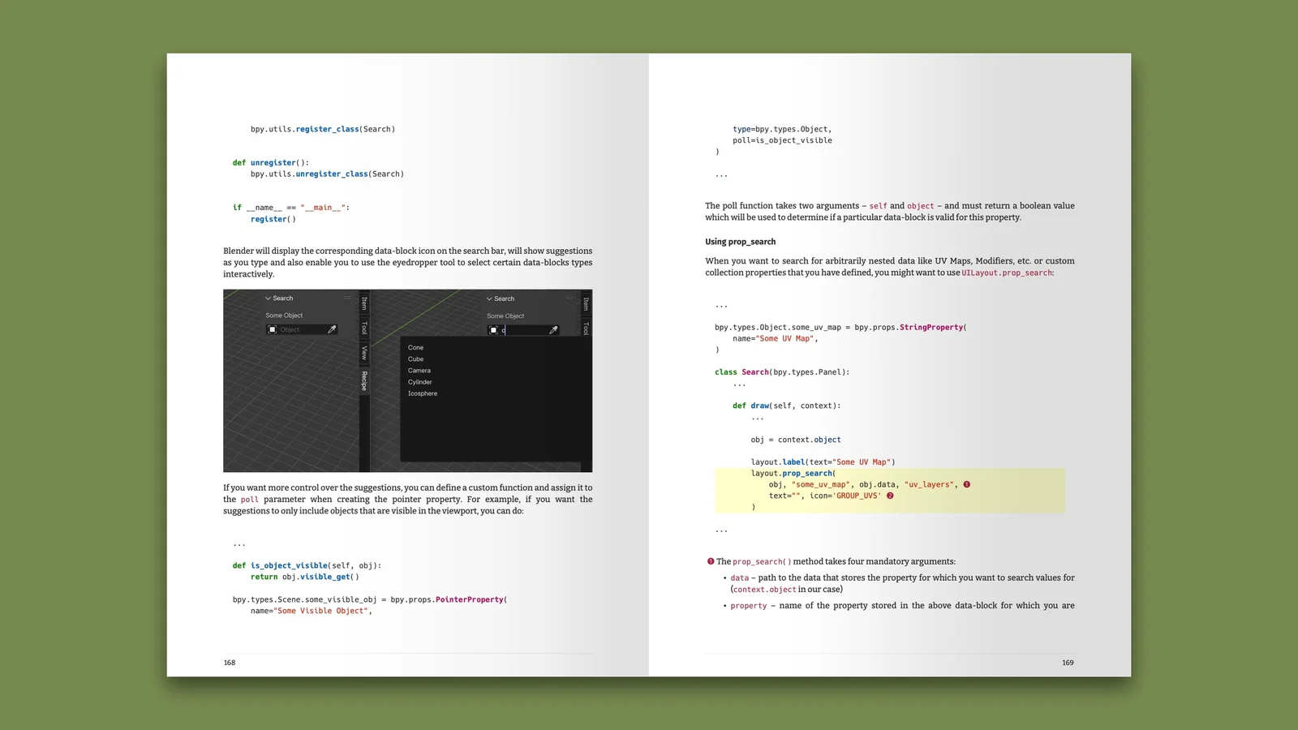Click the object icon beside the typed letter c
The height and width of the screenshot is (730, 1298).
493,330
